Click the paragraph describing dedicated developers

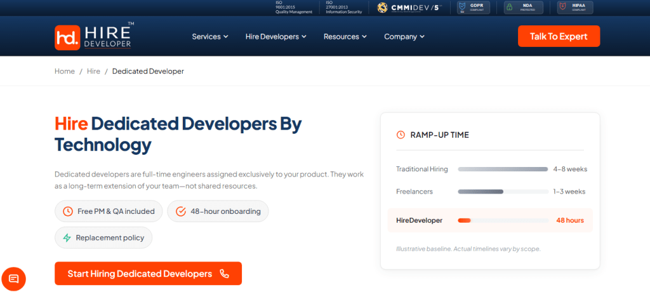click(x=209, y=180)
